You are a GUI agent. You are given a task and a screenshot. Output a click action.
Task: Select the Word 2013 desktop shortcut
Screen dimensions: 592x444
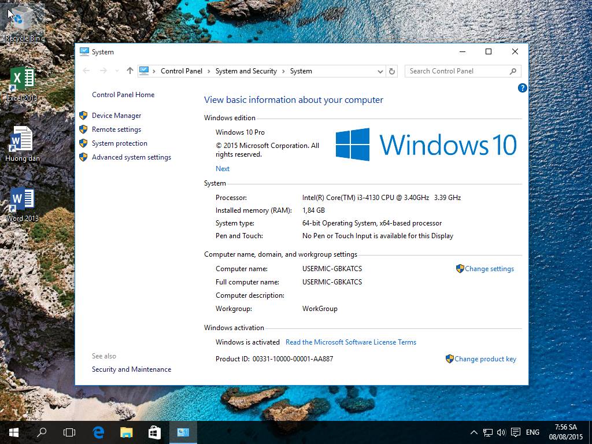coord(22,204)
